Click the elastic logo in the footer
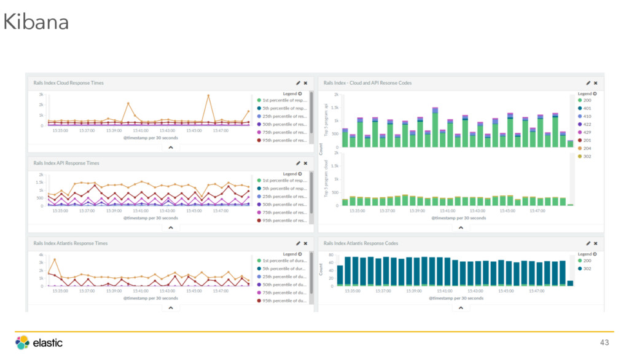Image resolution: width=629 pixels, height=354 pixels. 39,343
